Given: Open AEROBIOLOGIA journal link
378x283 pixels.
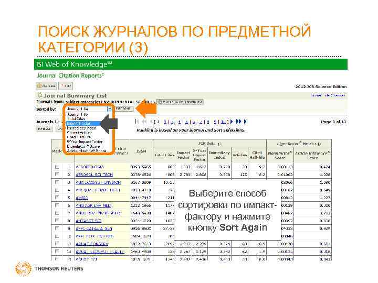Looking at the screenshot, I should (90, 167).
